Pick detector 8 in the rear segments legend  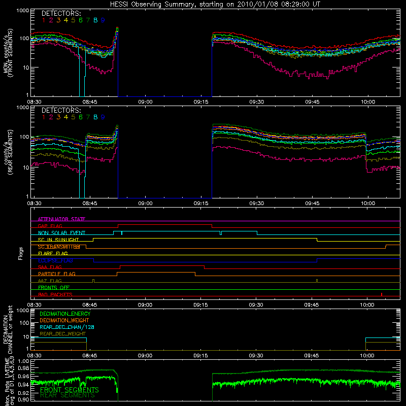[x=95, y=117]
